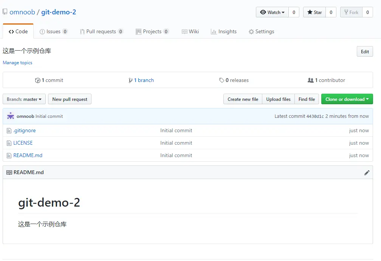Click the file icon beside README.md in the file list
Viewport: 381px width, 261px height.
[x=9, y=155]
